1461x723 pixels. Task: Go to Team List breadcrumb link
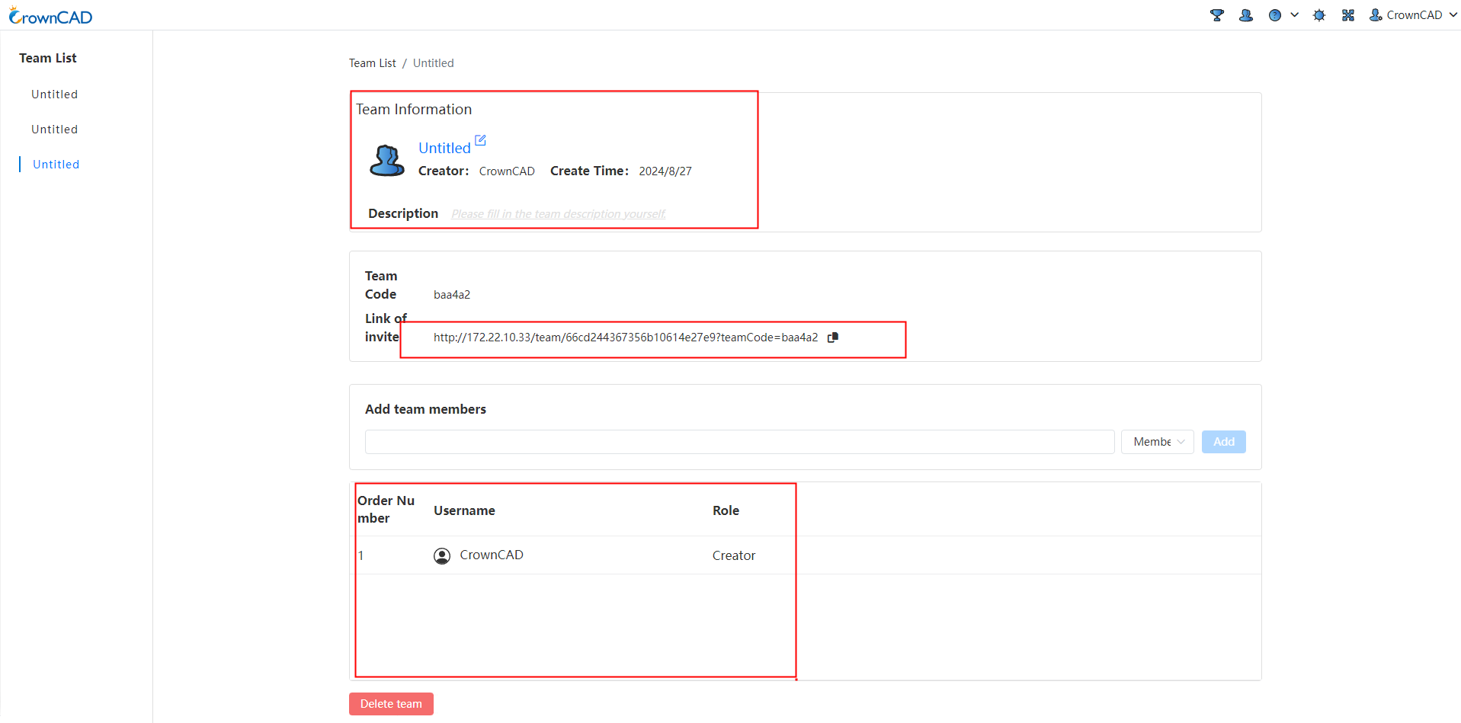pos(373,63)
